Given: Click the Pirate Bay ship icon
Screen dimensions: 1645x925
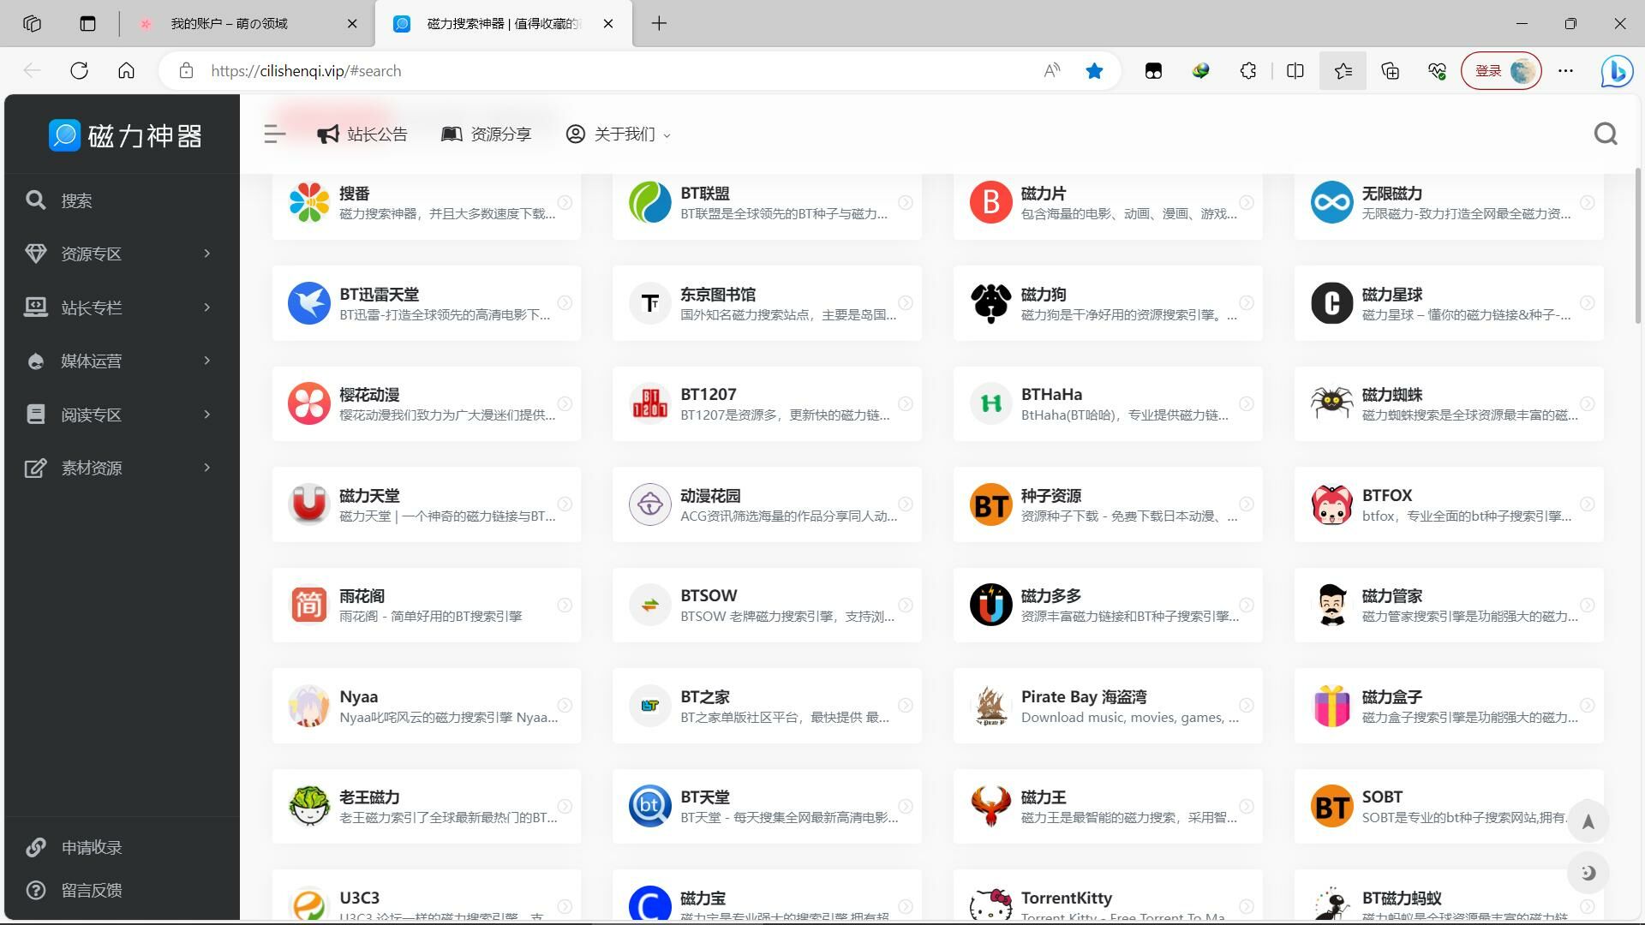Looking at the screenshot, I should point(990,706).
